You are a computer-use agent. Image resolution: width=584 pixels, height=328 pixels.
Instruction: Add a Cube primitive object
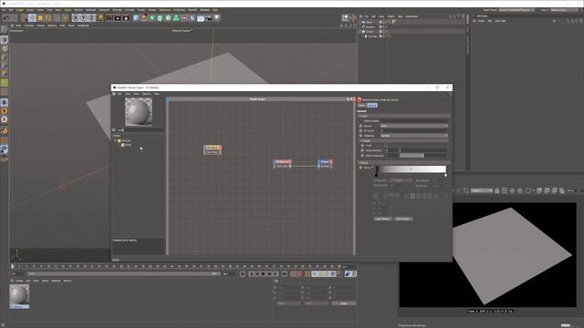136,18
